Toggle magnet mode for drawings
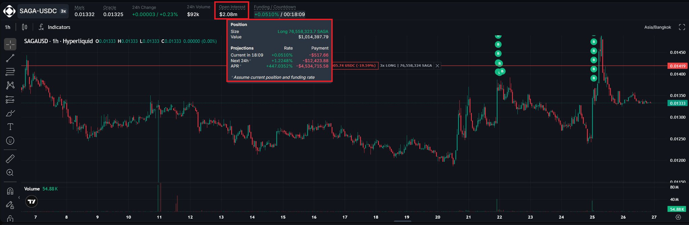The width and height of the screenshot is (689, 225). point(10,191)
